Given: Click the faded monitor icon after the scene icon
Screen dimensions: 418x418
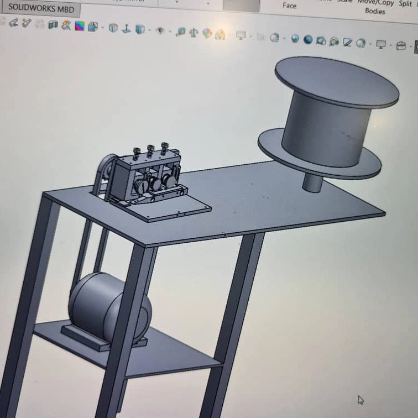Looking at the screenshot, I should pyautogui.click(x=241, y=35).
